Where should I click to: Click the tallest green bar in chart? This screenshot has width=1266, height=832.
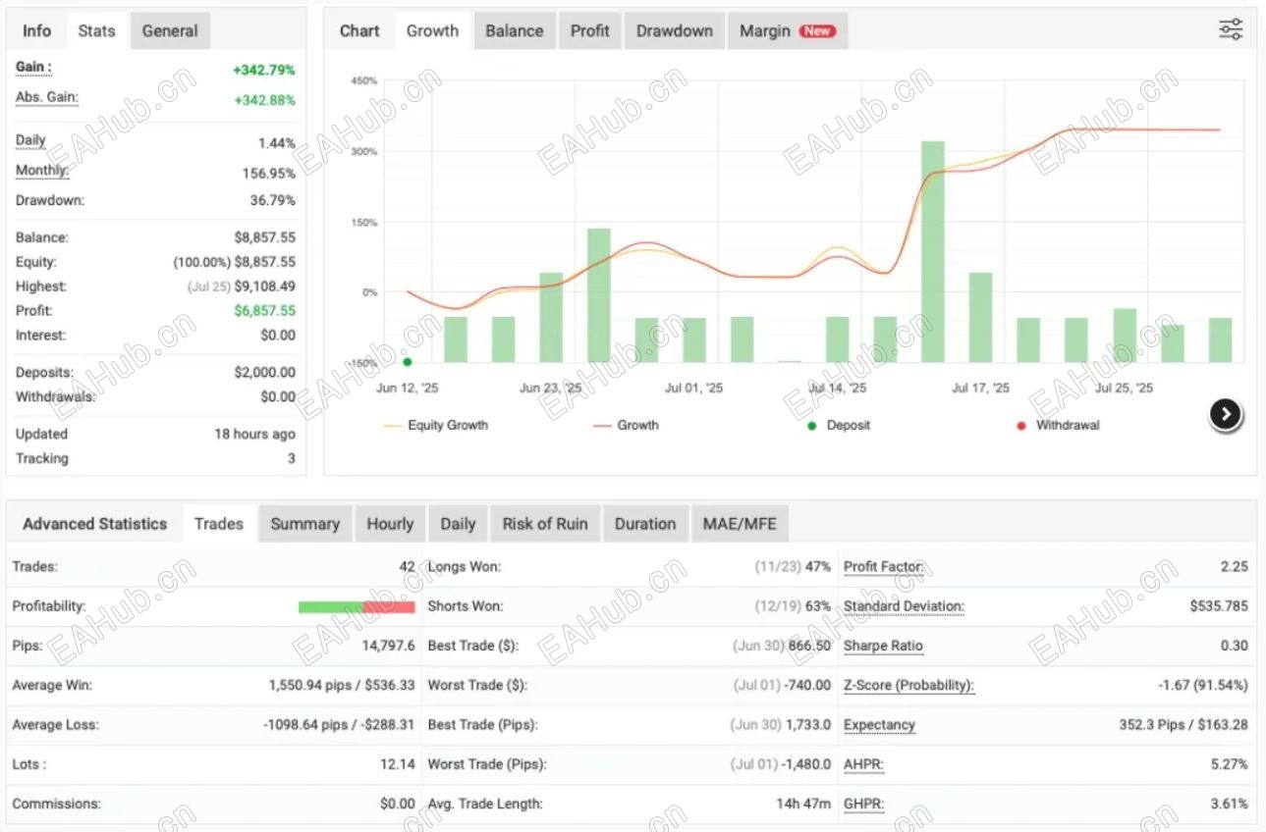point(933,251)
